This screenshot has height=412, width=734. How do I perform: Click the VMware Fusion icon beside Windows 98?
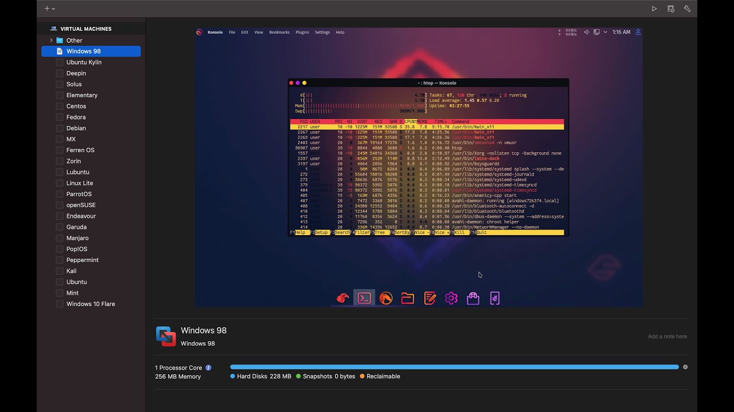(x=166, y=336)
